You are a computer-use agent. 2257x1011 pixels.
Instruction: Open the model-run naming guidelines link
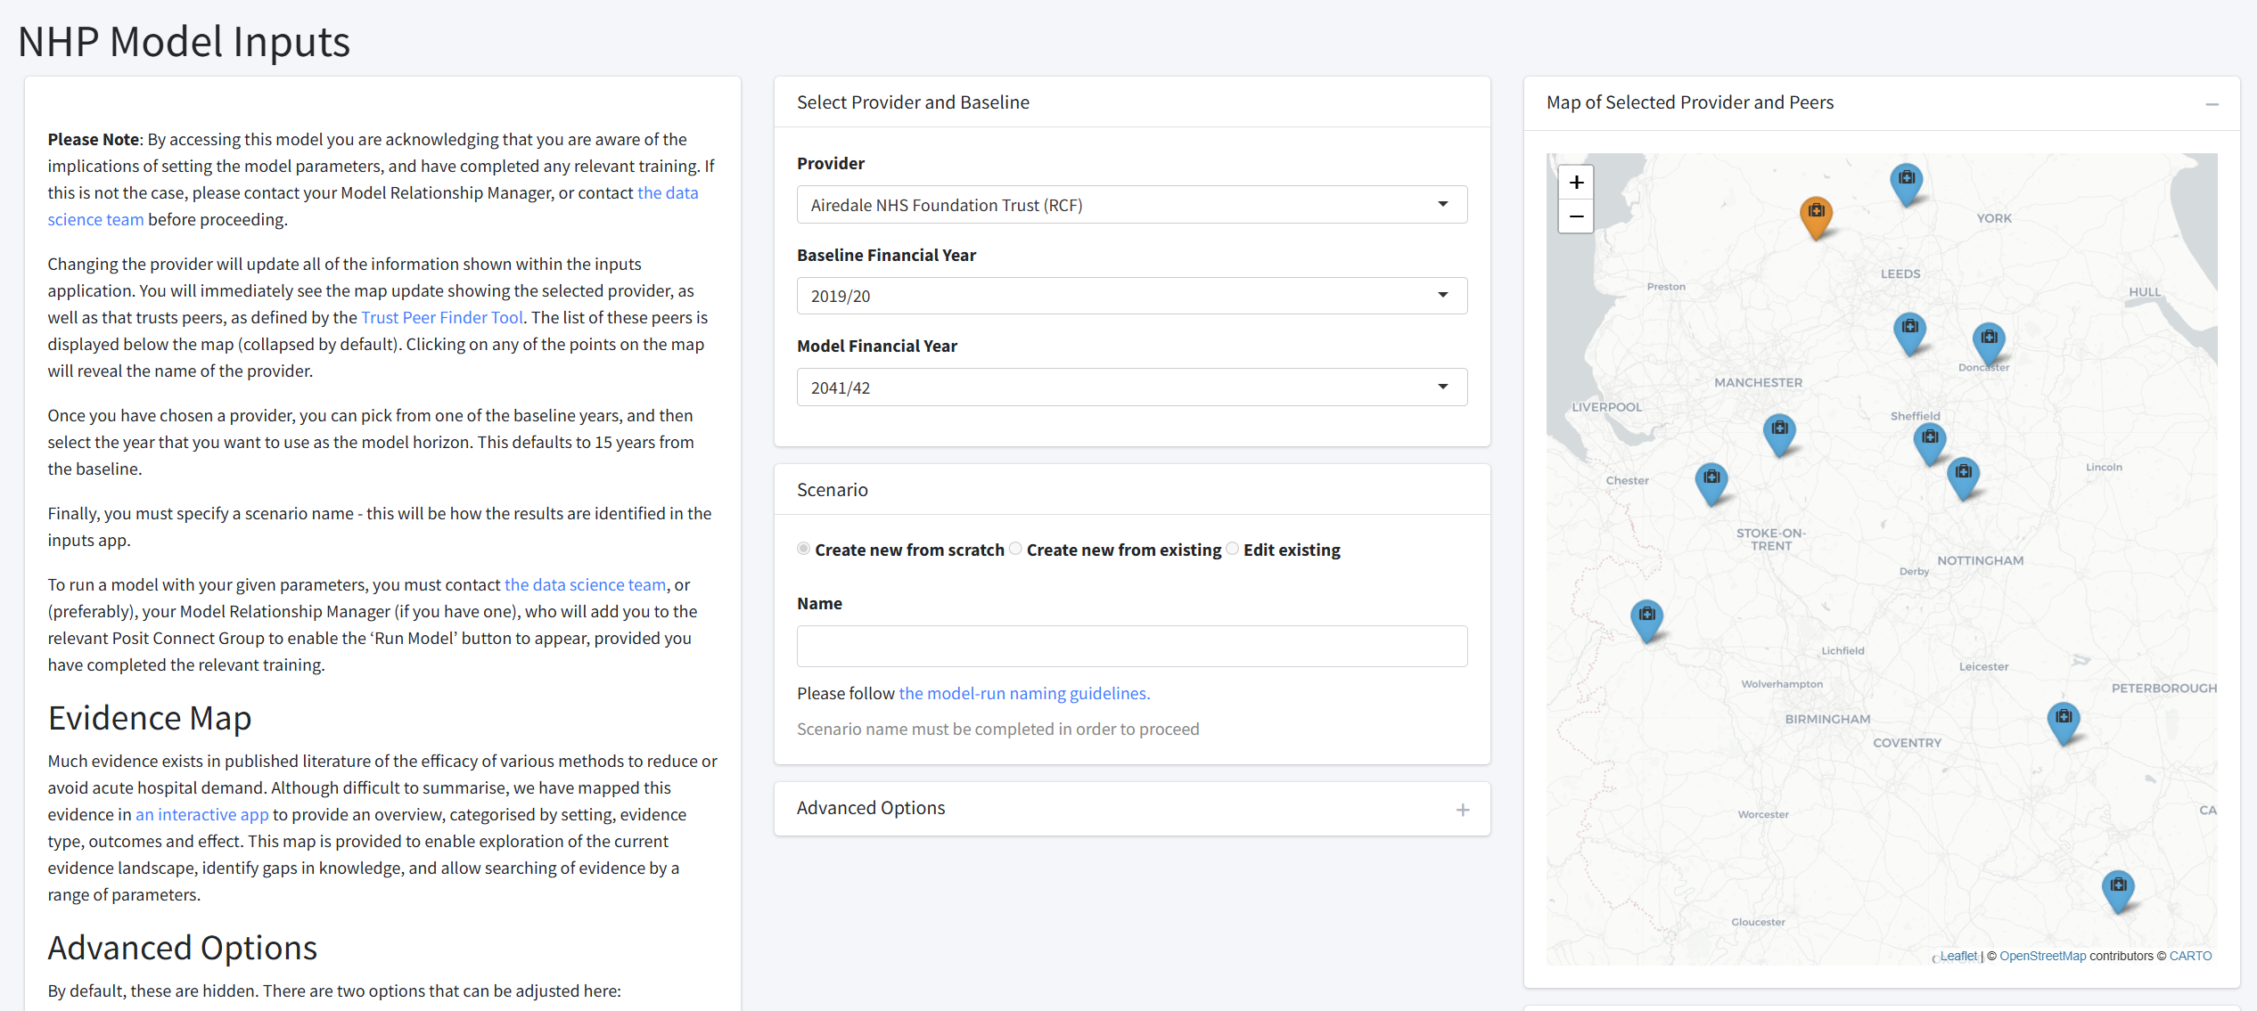click(1024, 693)
